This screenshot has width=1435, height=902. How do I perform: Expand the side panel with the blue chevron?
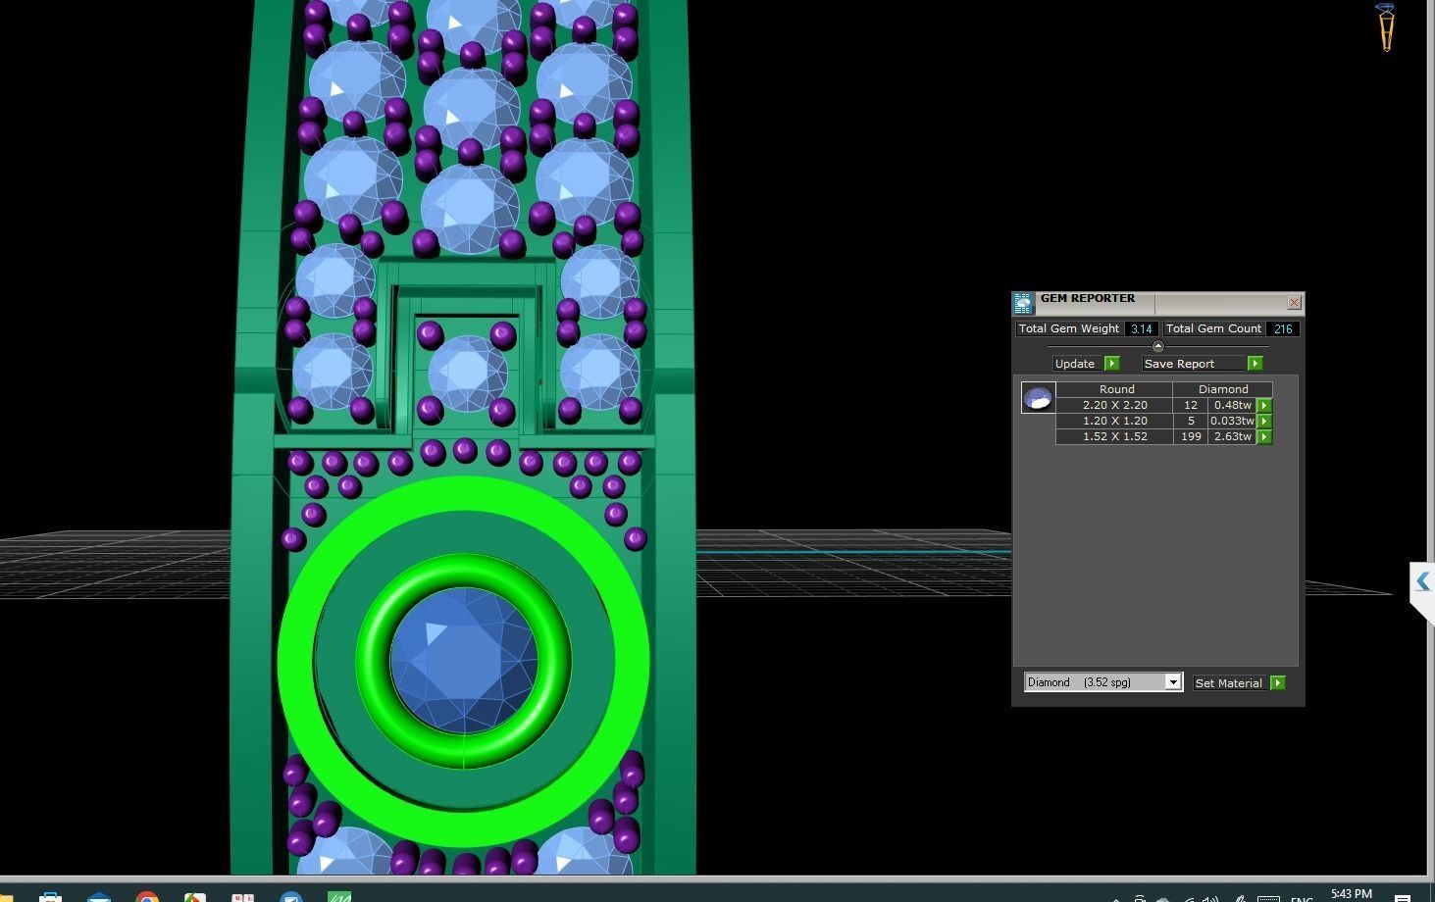1423,581
